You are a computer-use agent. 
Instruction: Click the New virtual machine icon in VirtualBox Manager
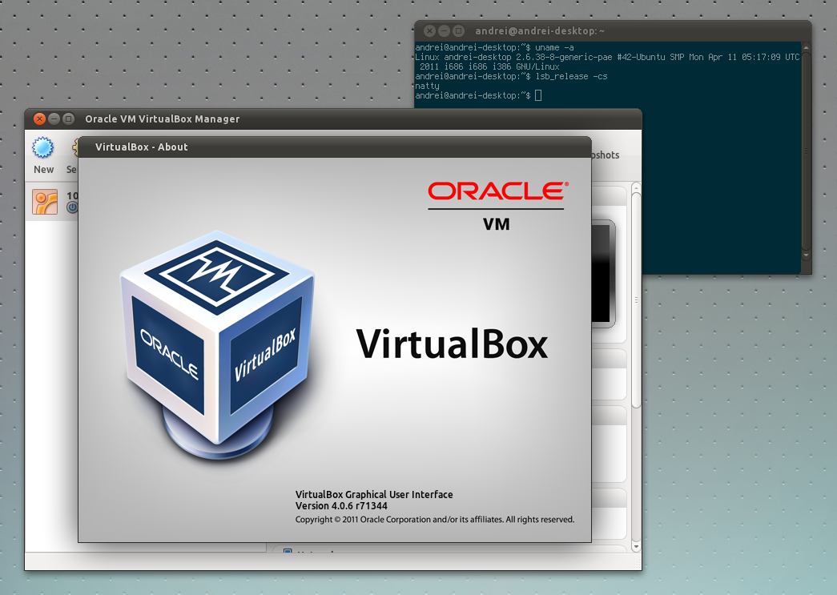tap(42, 148)
